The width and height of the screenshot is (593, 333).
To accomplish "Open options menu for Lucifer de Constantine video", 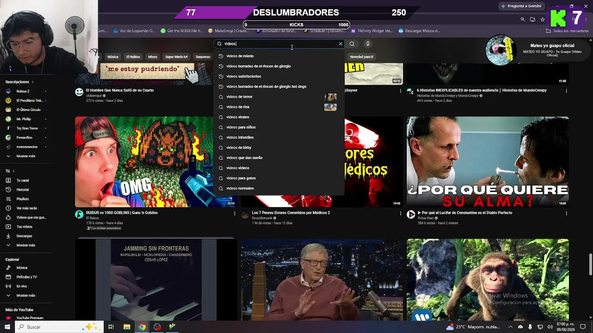I will (x=566, y=213).
